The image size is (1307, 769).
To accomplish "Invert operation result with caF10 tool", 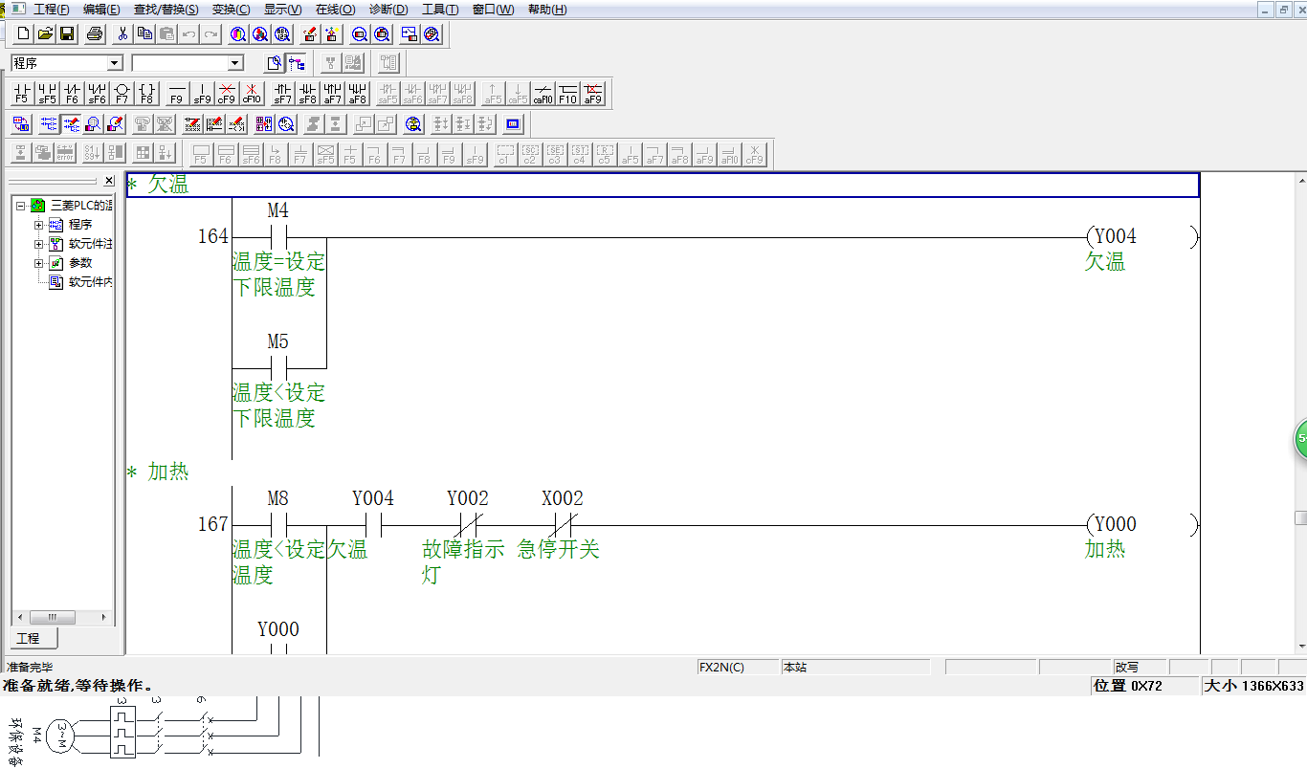I will [x=543, y=93].
